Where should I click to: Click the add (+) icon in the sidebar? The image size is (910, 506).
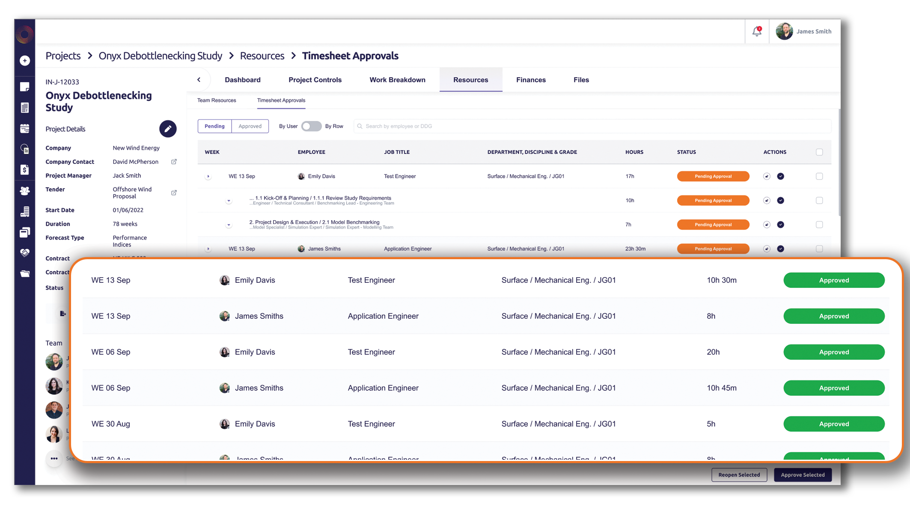pos(24,60)
